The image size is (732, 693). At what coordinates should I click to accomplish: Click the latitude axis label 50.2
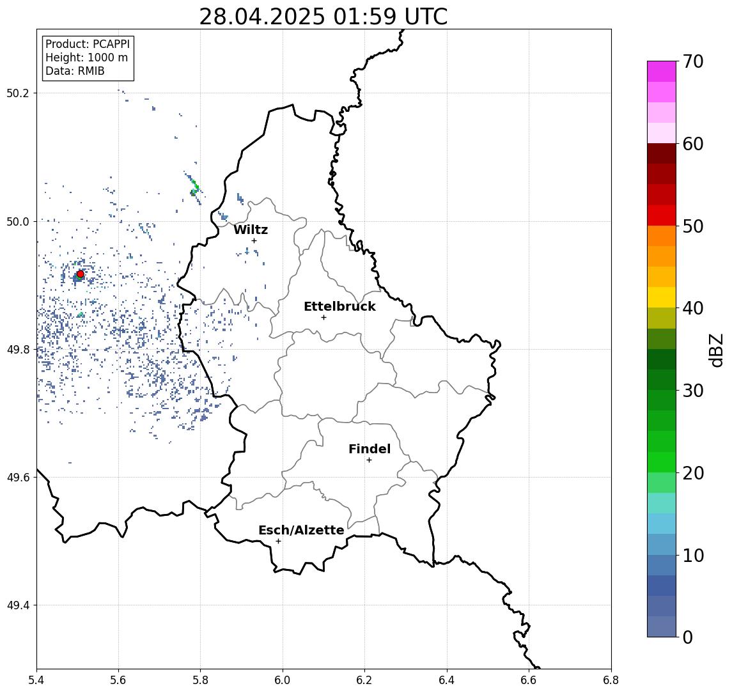pyautogui.click(x=18, y=93)
